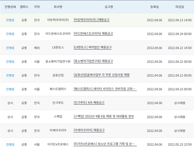Viewport: 194px width, 151px height.
Task: Click the deadline 2022.04.24 00:00
Action: point(180,34)
